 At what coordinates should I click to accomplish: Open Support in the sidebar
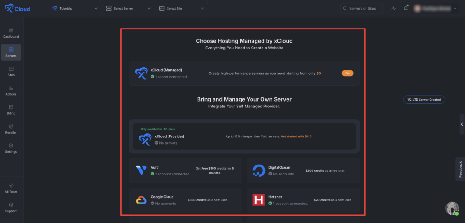pyautogui.click(x=11, y=208)
